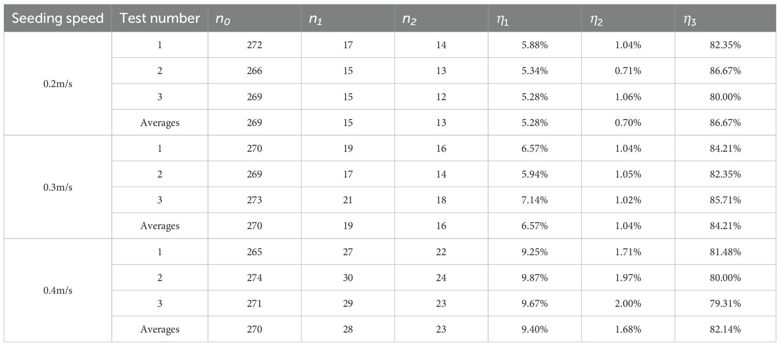Image resolution: width=780 pixels, height=346 pixels.
Task: Select the 0.71% value cell
Action: pyautogui.click(x=628, y=71)
